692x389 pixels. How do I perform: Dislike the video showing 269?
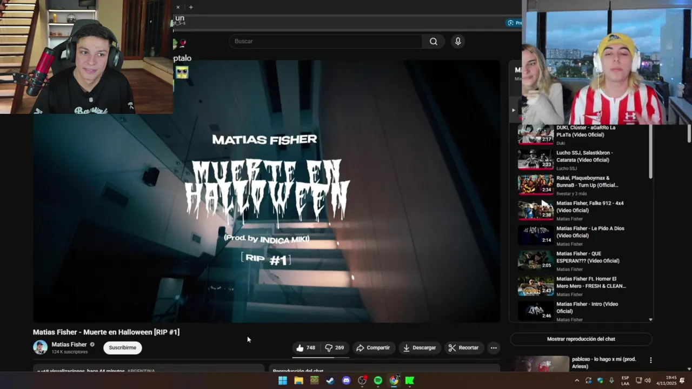click(x=335, y=348)
